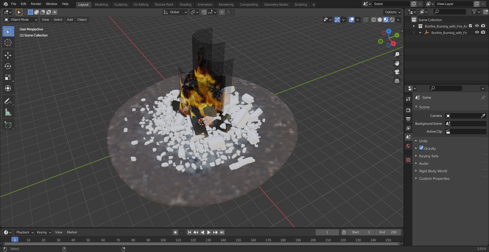The width and height of the screenshot is (489, 252).
Task: Switch perspective/orthographic with grid icon
Action: 397,81
